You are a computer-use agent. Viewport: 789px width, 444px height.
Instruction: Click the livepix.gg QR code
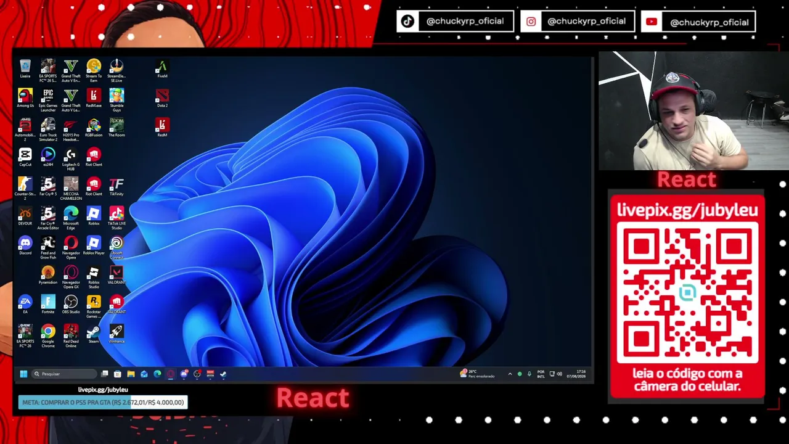click(x=687, y=292)
